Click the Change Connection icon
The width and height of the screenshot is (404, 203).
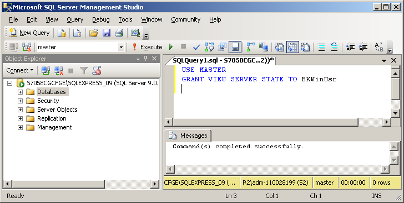click(27, 47)
